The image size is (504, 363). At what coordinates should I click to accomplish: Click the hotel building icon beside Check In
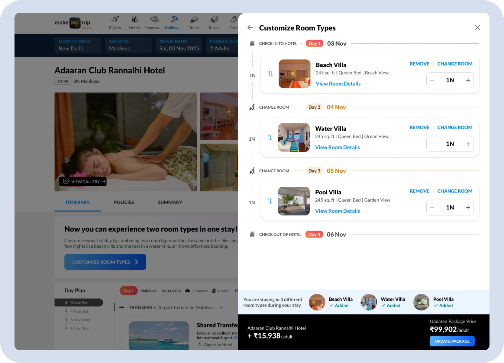pos(252,43)
